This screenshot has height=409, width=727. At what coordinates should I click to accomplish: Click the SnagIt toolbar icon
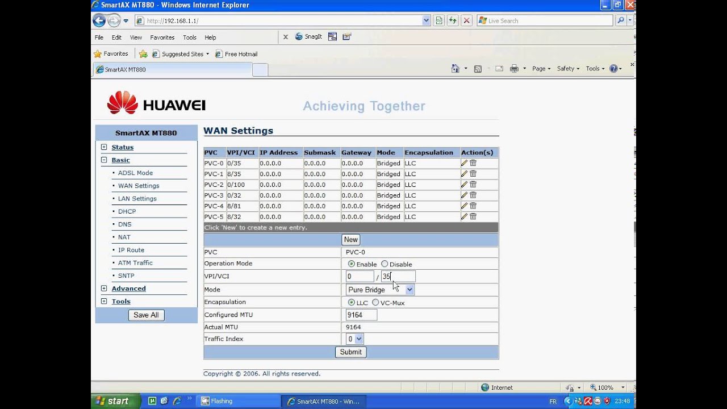(308, 37)
